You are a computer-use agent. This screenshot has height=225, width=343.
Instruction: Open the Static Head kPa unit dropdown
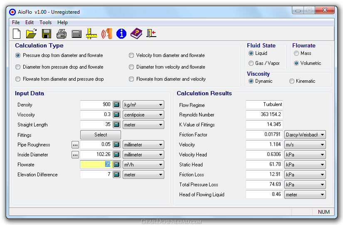pos(305,165)
